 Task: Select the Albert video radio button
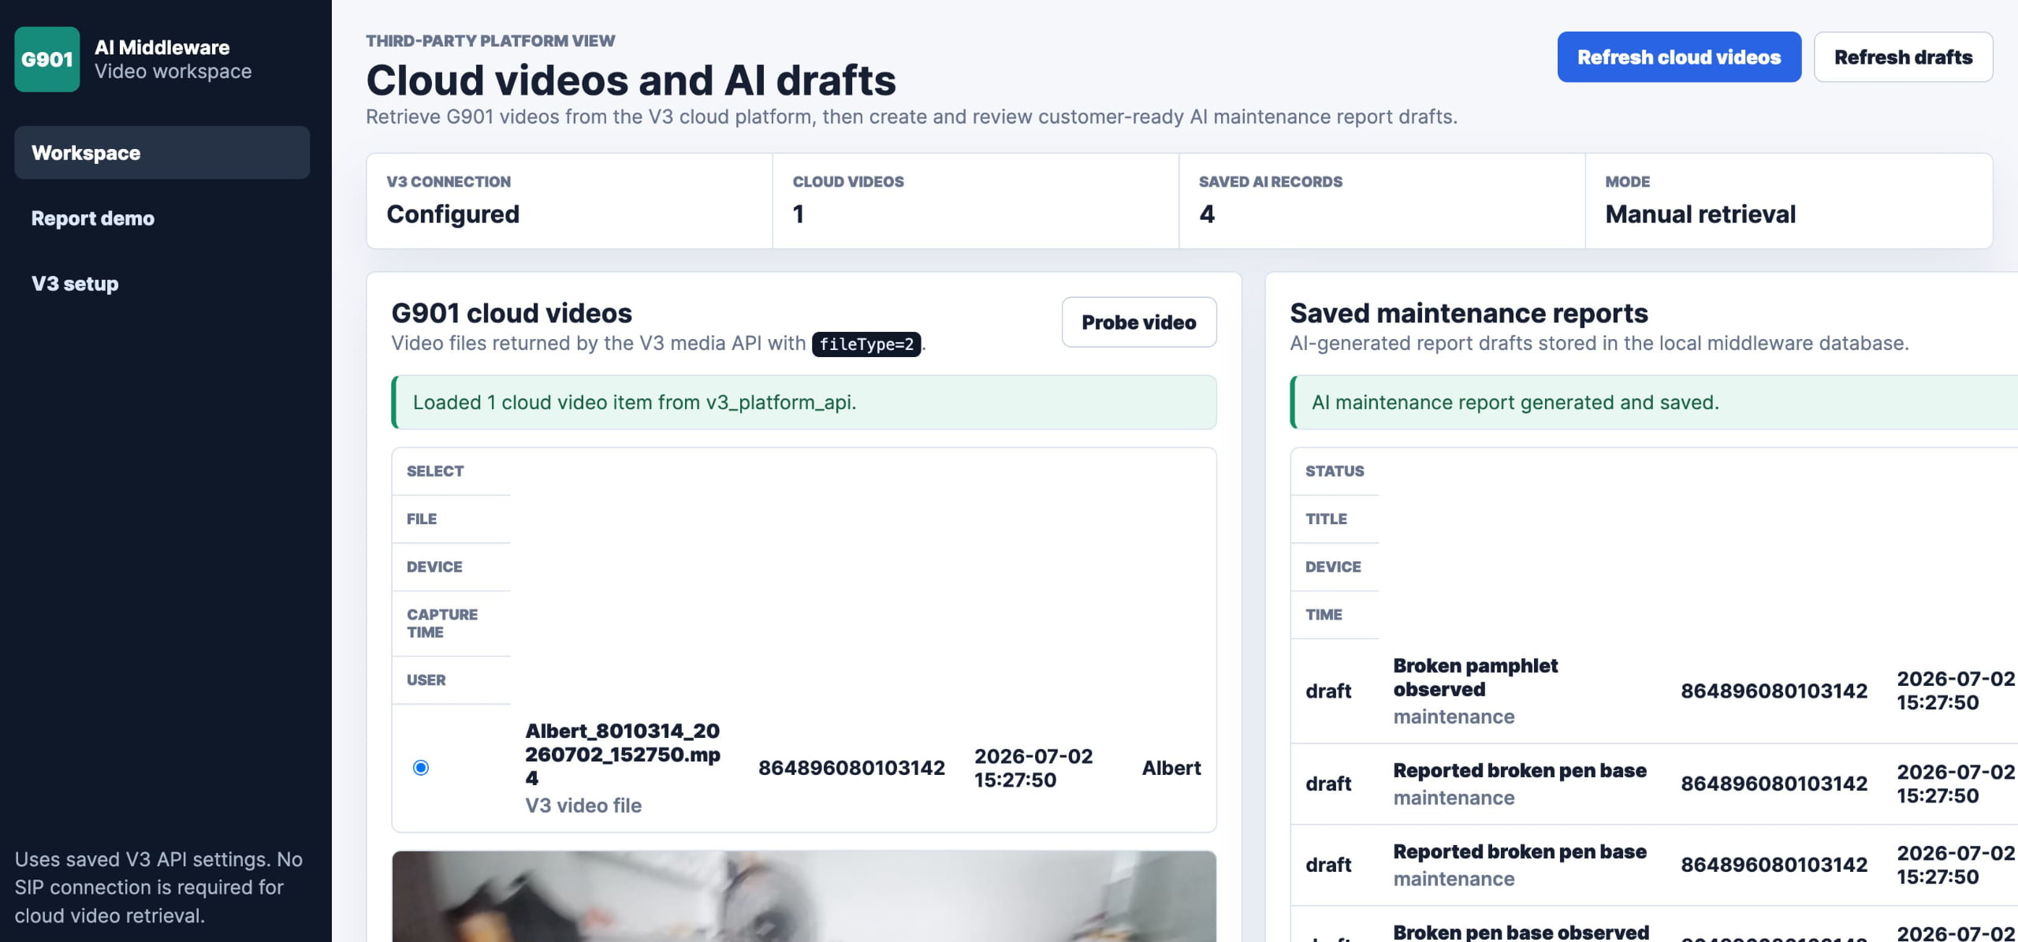[421, 767]
